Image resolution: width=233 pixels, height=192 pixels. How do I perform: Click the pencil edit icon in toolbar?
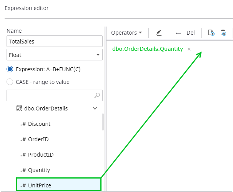(159, 33)
